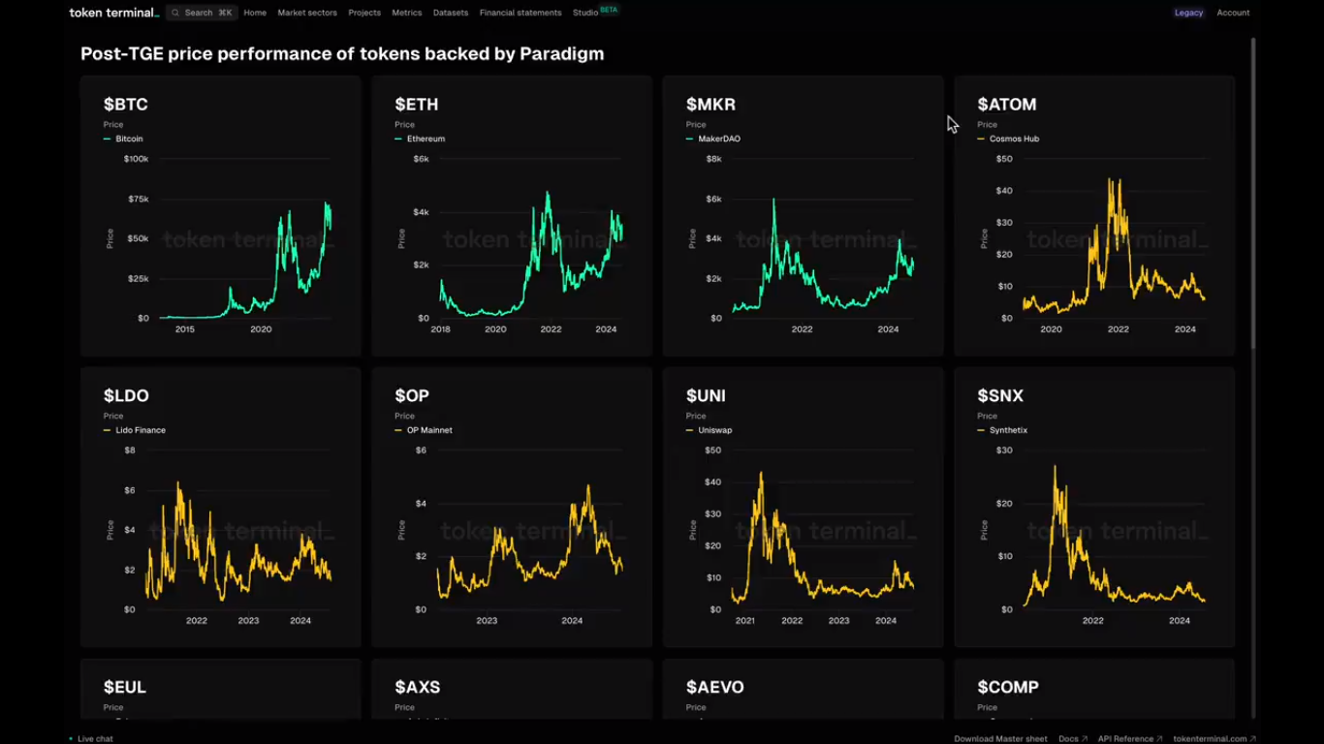1324x744 pixels.
Task: Toggle the Lido Finance legend series
Action: pos(135,431)
